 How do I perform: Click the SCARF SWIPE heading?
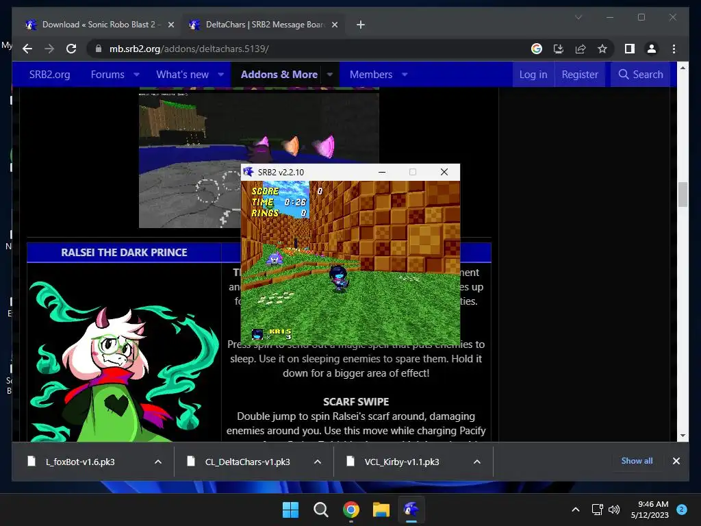(x=356, y=401)
